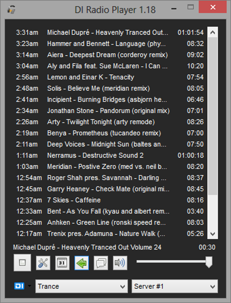This screenshot has height=303, width=231.
Task: Select Benya - Prometheus (tucandeo remix)
Action: [110, 133]
